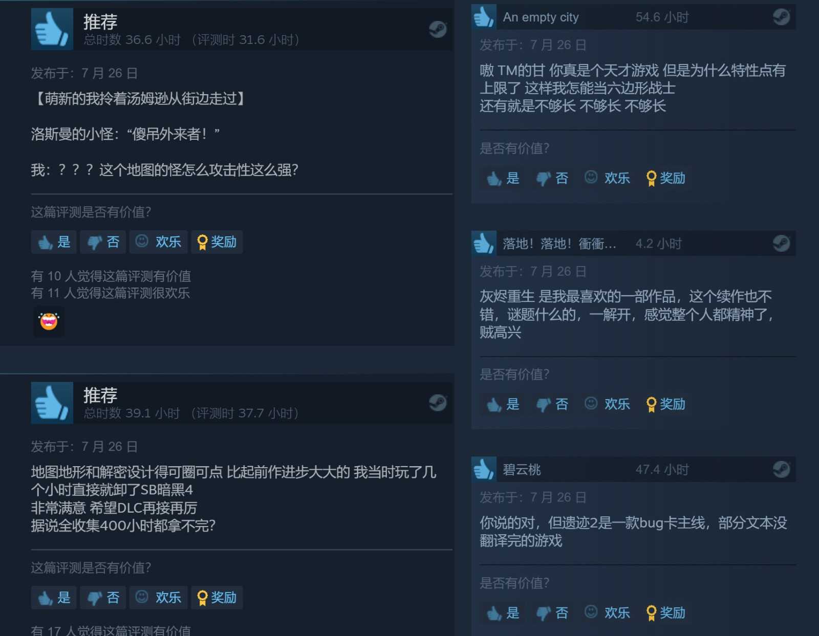Click the Steam icon beside An empty city

point(781,17)
